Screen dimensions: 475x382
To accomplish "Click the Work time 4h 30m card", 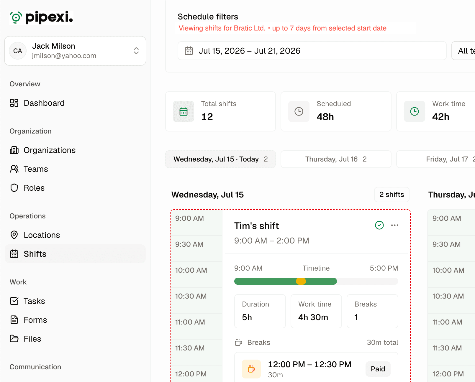I will tap(316, 311).
